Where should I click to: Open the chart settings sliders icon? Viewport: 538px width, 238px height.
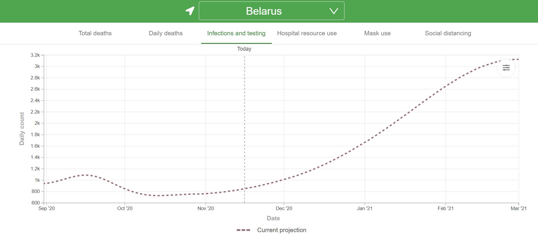click(x=506, y=68)
